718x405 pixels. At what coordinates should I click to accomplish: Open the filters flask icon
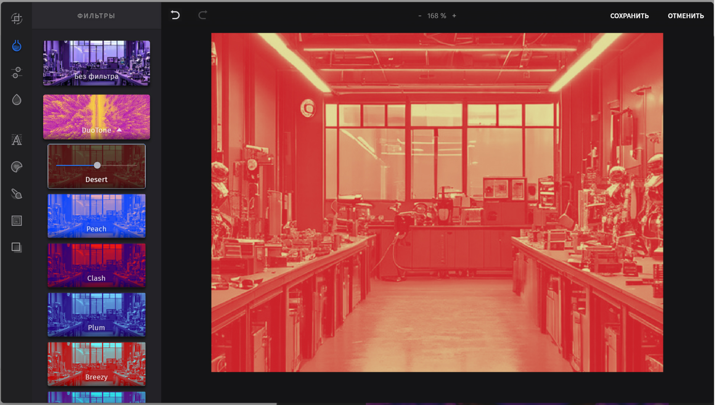click(x=16, y=45)
